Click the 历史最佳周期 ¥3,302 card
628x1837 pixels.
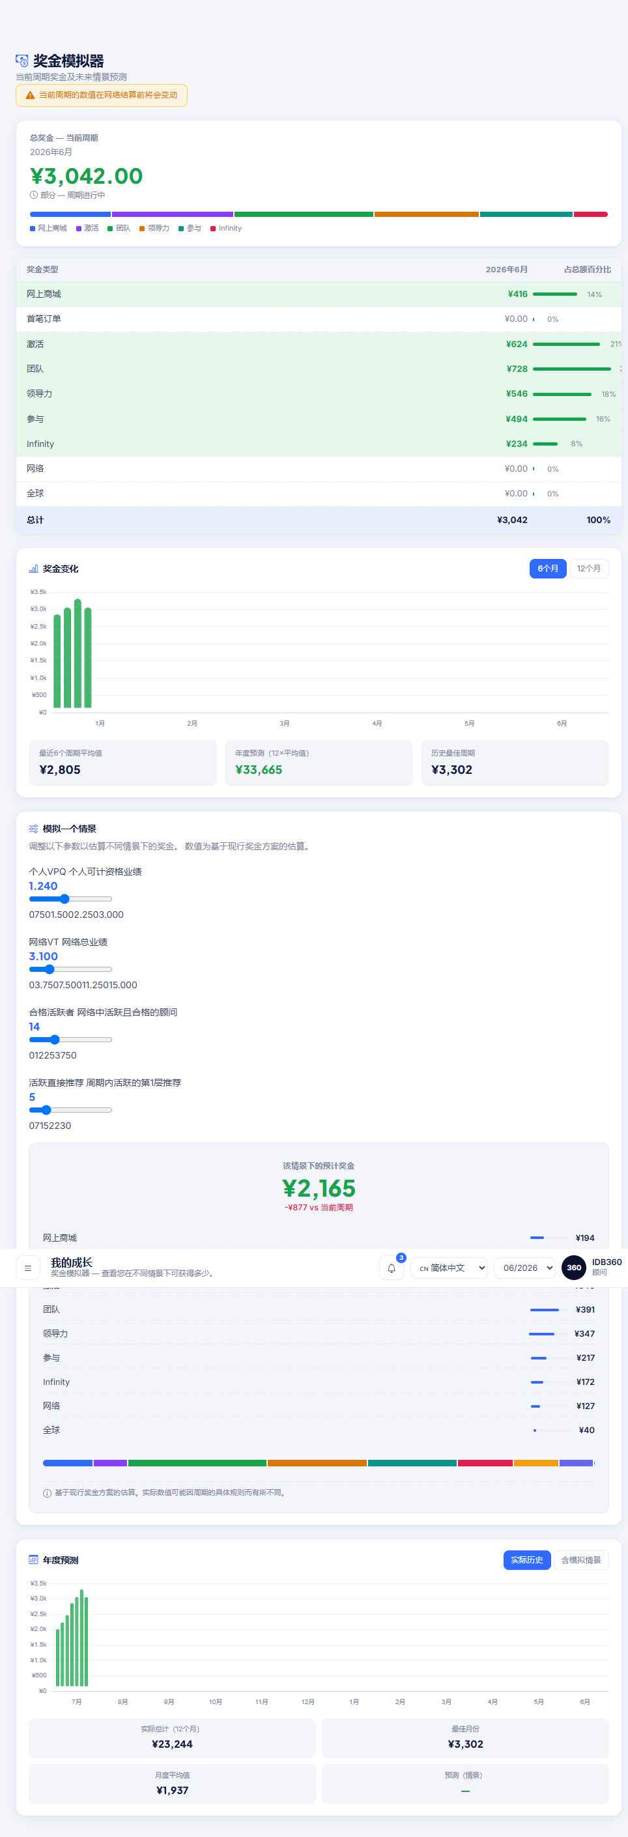(x=515, y=763)
